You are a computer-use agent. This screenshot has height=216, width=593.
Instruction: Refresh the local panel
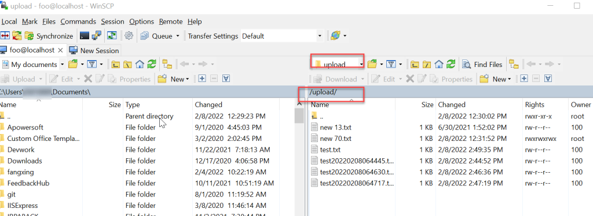point(152,65)
